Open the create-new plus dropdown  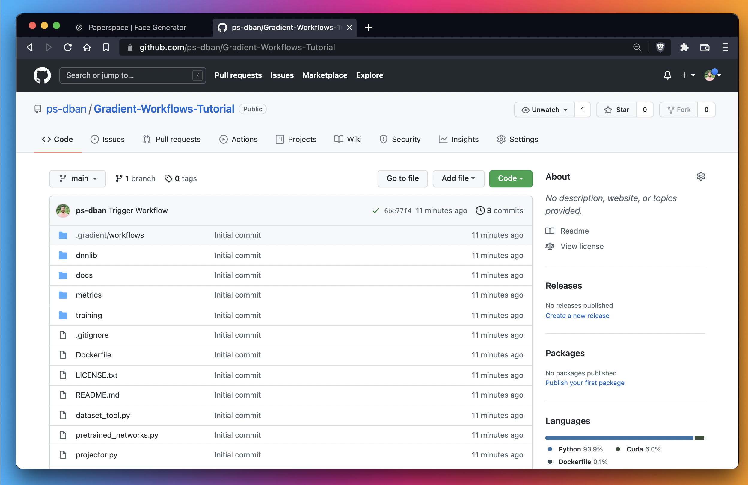(x=688, y=75)
